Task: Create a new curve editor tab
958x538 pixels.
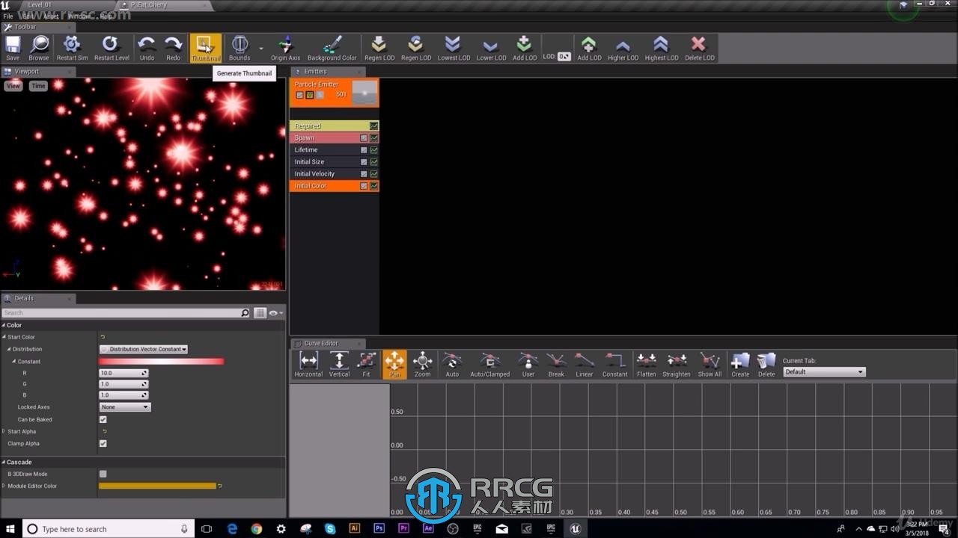Action: pyautogui.click(x=740, y=365)
